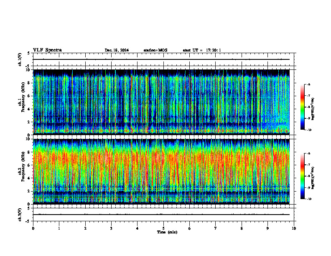Click the "5" tick on the time axis
Screen dimensions: 331x256
(x=163, y=228)
